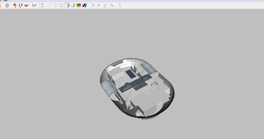Toggle the checkered texture cube display
264x139 pixels.
pos(84,5)
